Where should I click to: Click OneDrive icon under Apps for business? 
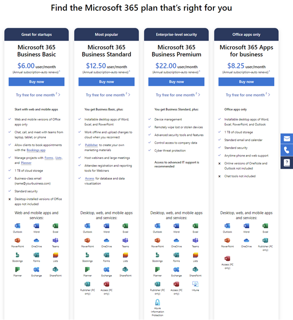click(x=246, y=240)
